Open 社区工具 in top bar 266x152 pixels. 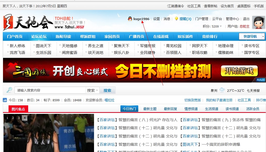click(194, 6)
